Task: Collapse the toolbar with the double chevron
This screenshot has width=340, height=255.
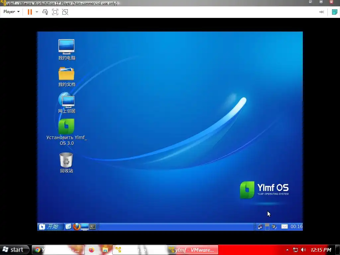Action: click(321, 12)
